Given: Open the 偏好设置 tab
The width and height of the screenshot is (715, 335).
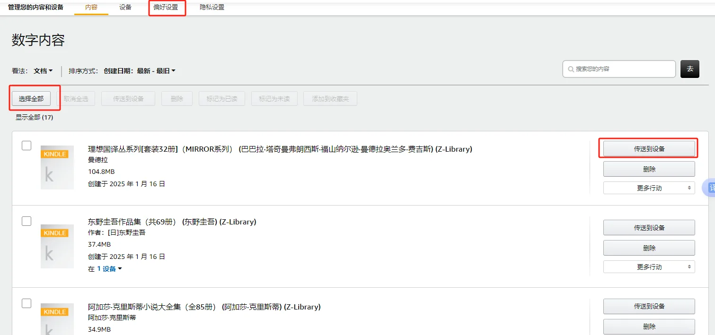Looking at the screenshot, I should [x=166, y=8].
